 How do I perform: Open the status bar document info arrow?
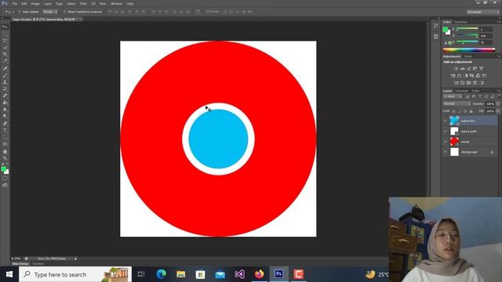(x=76, y=258)
